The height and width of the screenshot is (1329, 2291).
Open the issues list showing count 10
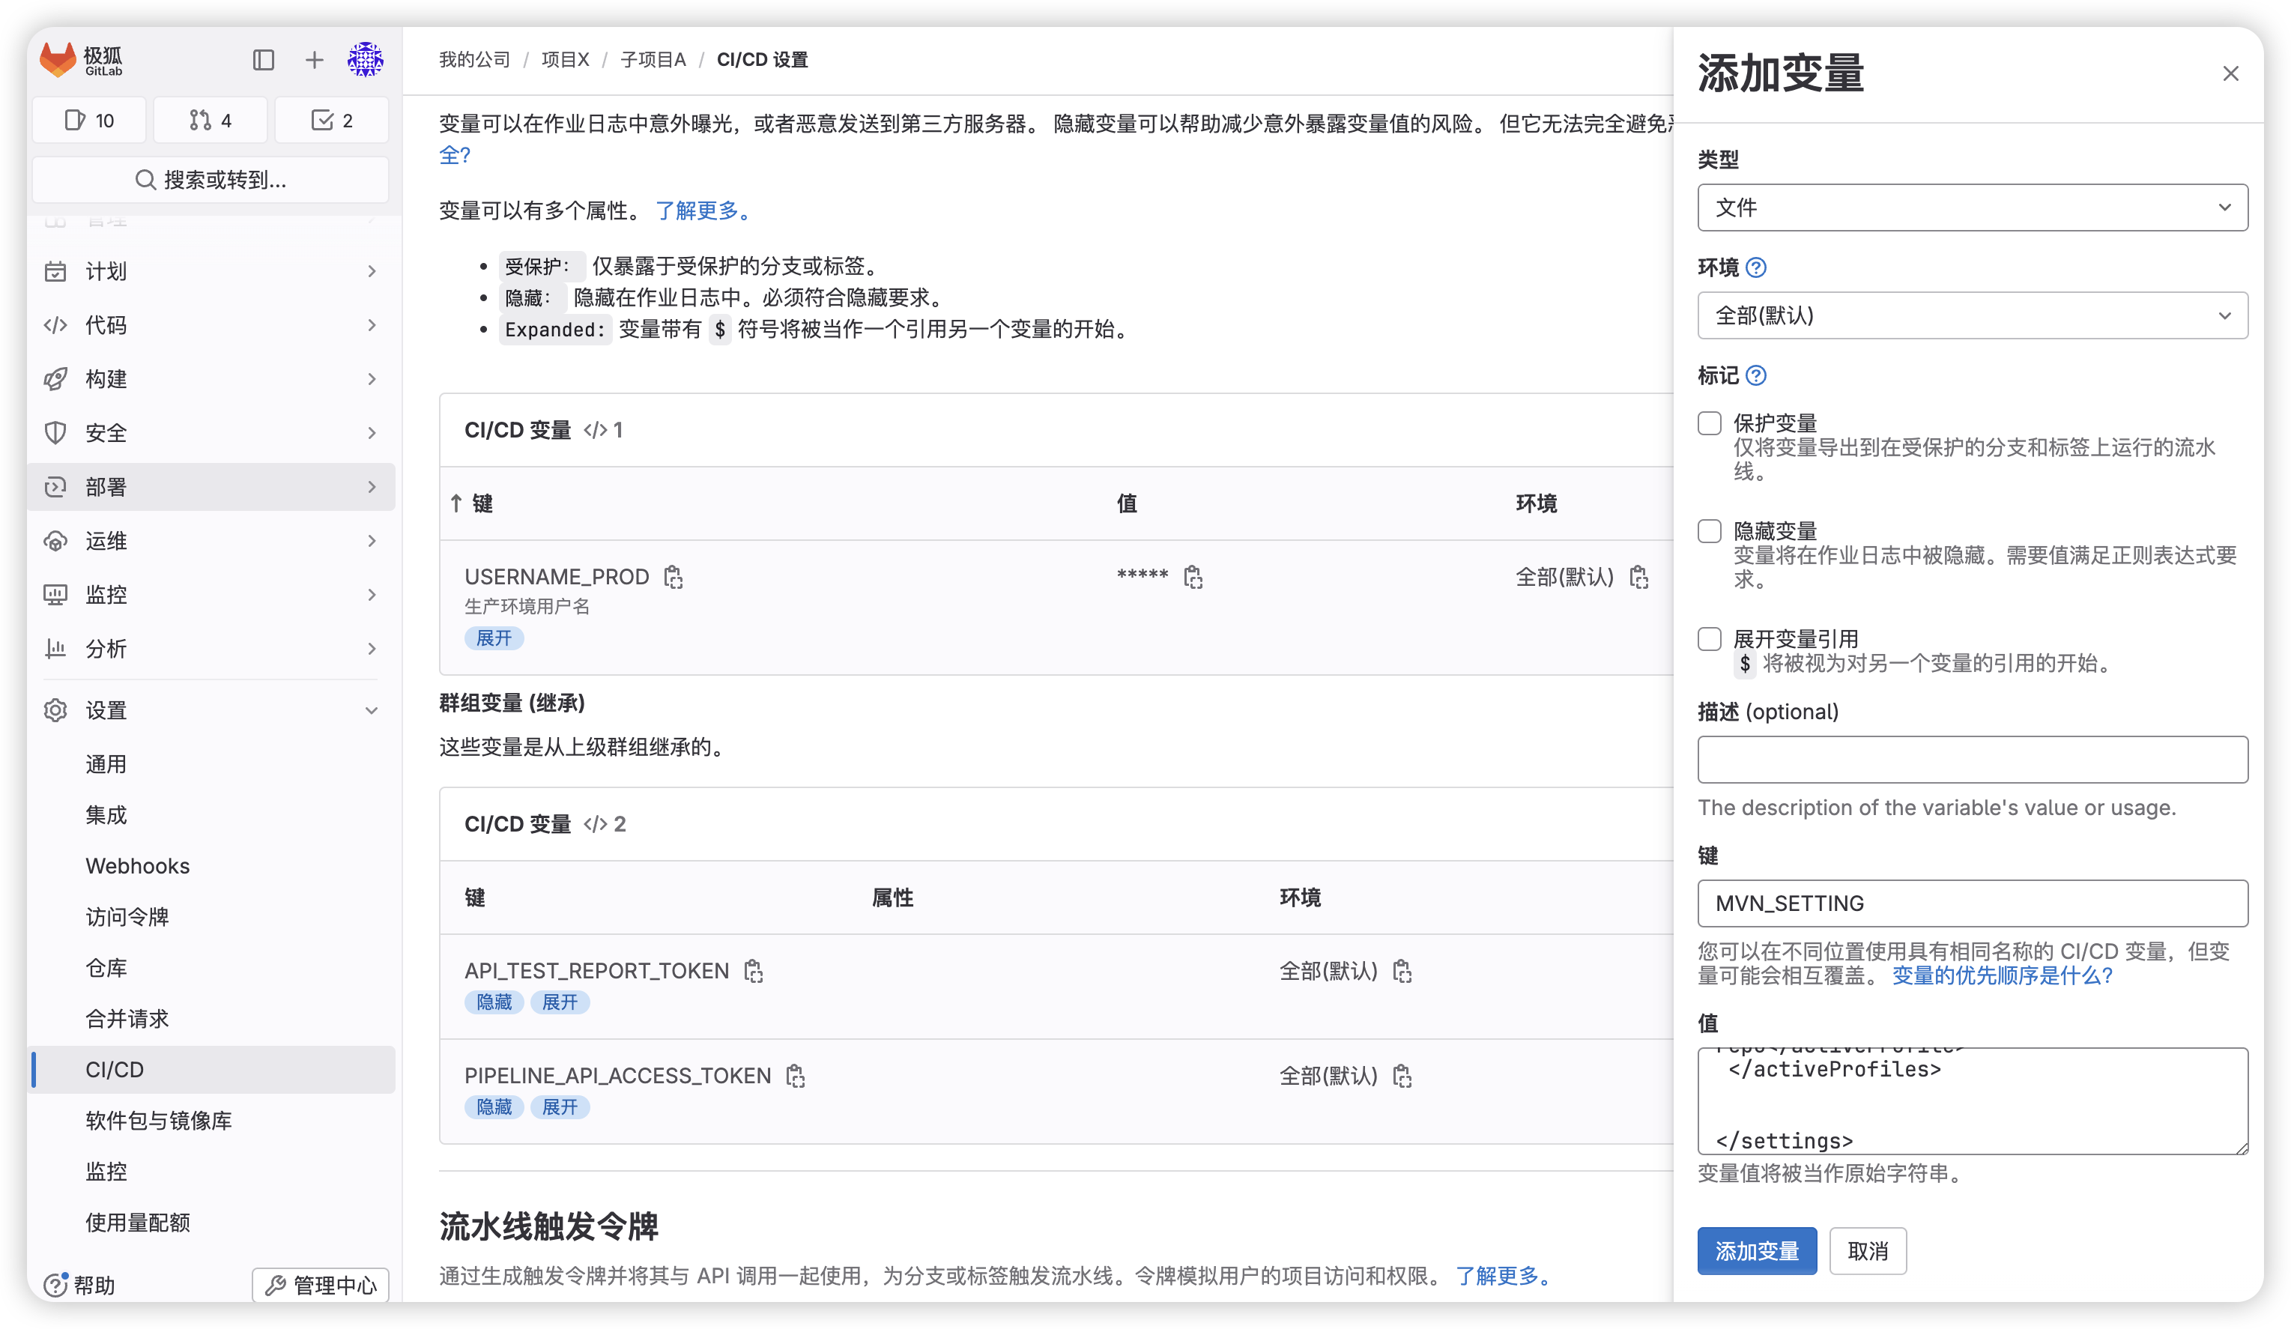(89, 119)
